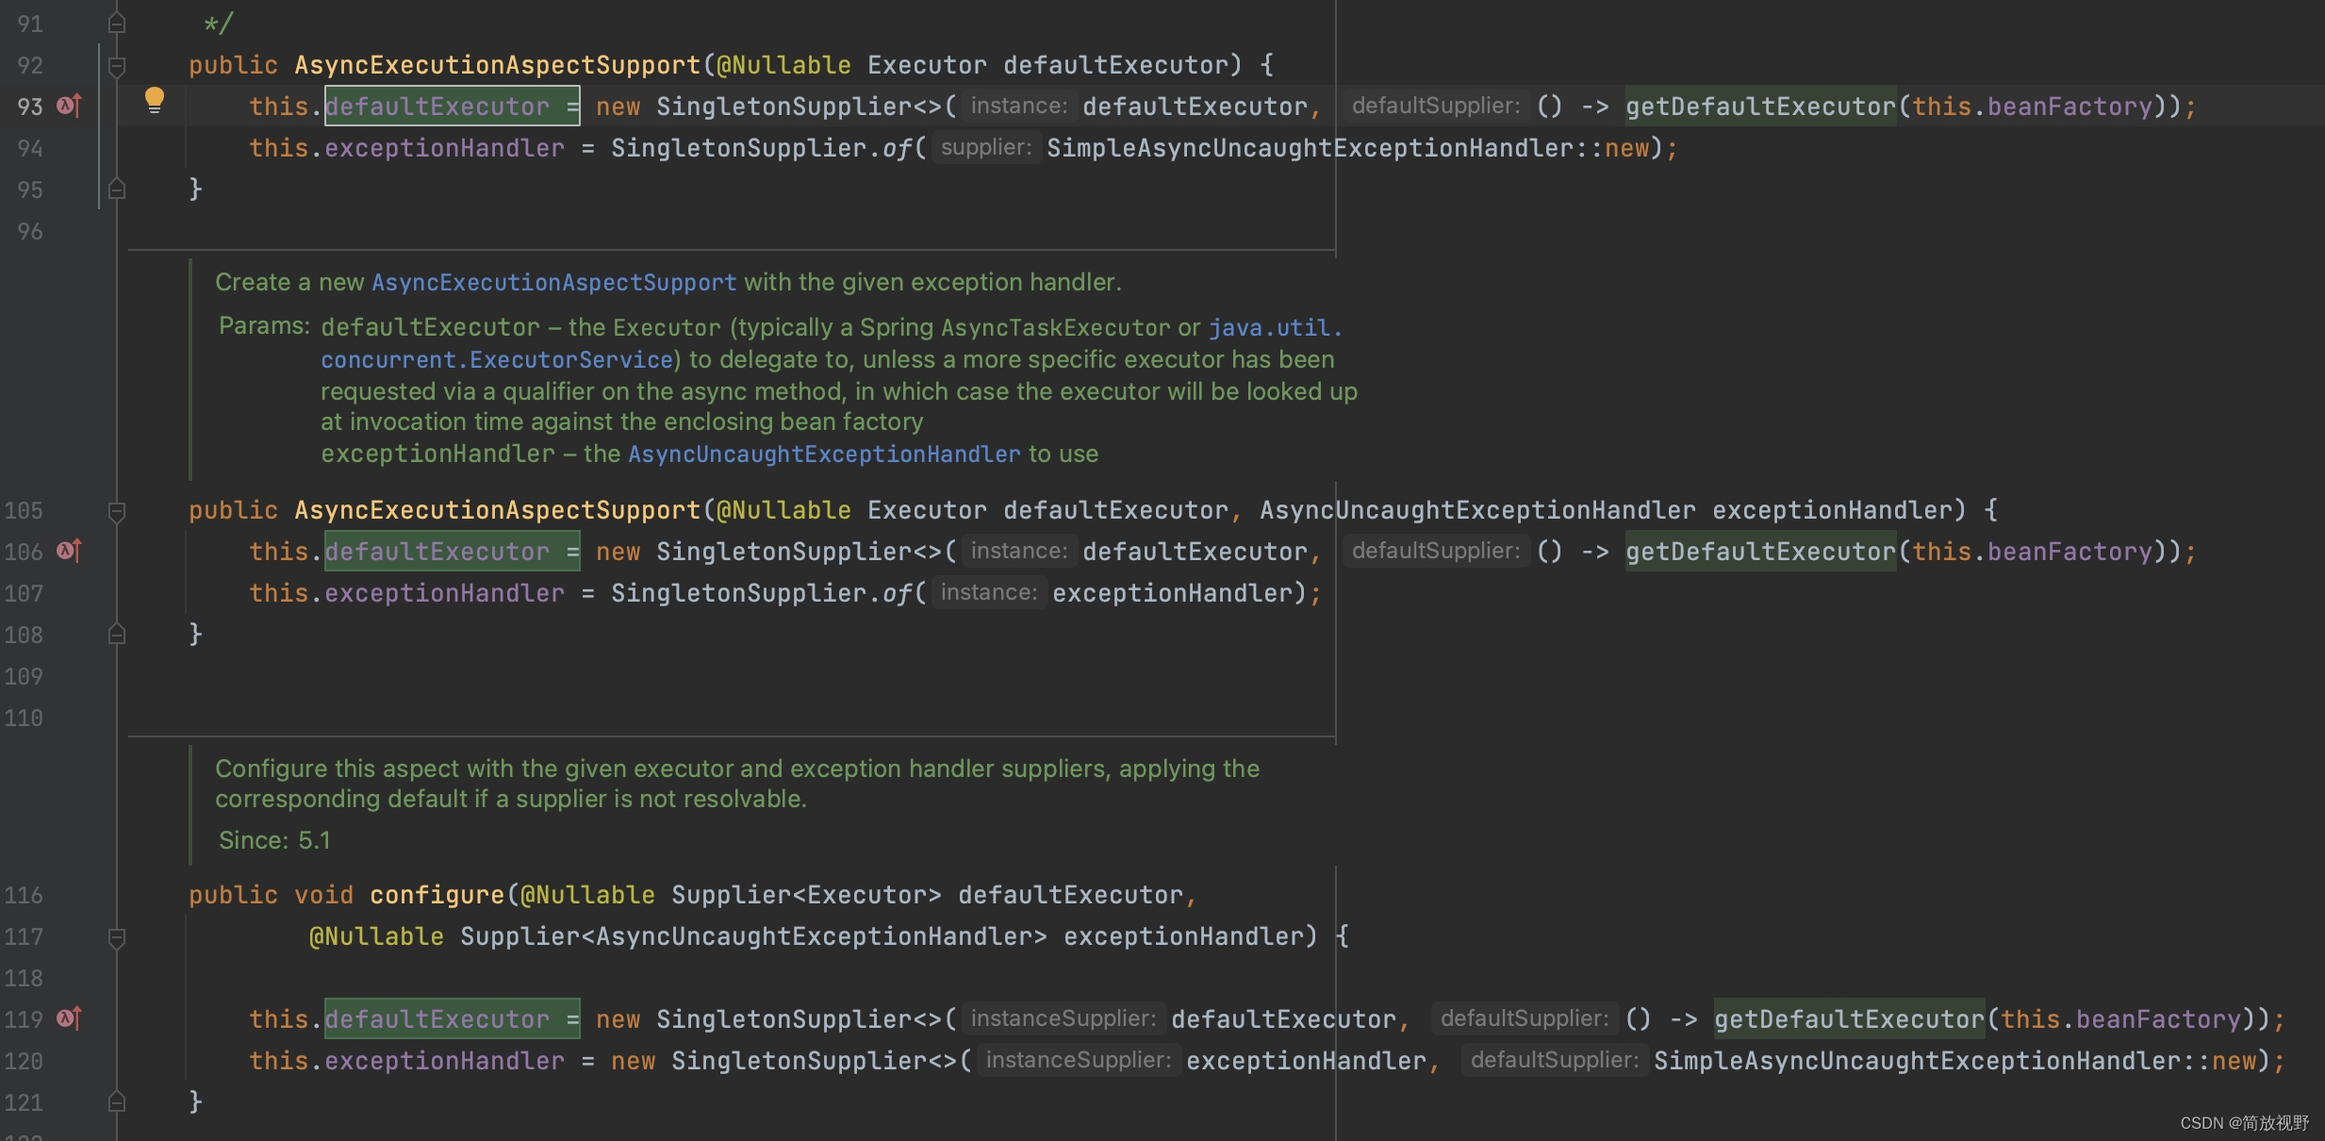Screen dimensions: 2325x1141
Task: Click line number 94 in the gutter
Action: coord(30,148)
